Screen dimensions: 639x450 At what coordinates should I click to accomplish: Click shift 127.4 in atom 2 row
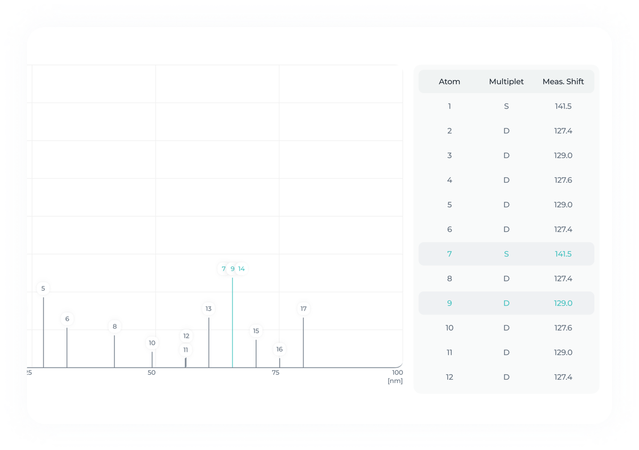563,131
